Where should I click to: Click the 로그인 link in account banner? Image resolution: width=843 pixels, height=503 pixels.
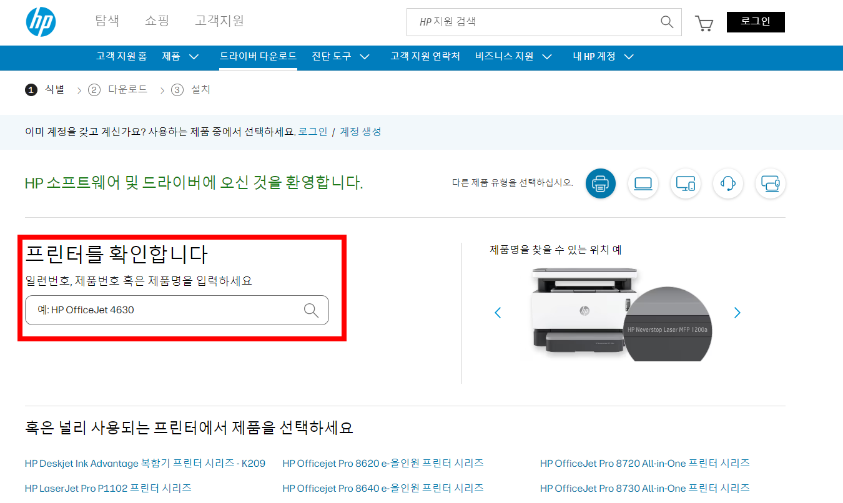click(x=313, y=132)
